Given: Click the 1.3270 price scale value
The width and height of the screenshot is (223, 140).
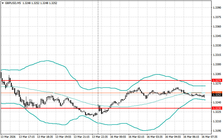Looking at the screenshot, I should (217, 84).
